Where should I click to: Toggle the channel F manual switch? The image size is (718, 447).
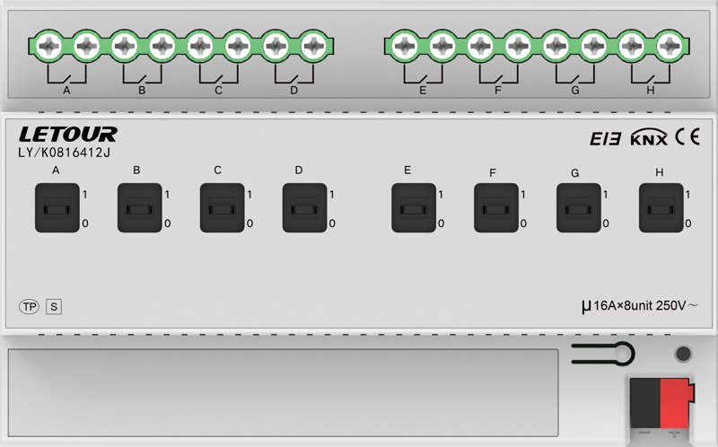496,208
